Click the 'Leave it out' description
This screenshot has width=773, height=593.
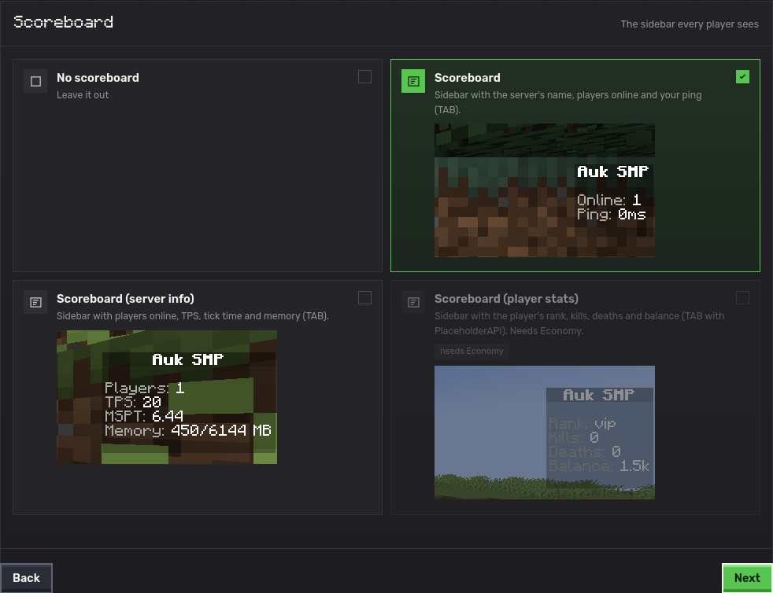click(83, 95)
